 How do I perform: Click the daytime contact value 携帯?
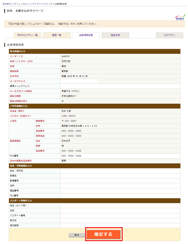[64, 161]
